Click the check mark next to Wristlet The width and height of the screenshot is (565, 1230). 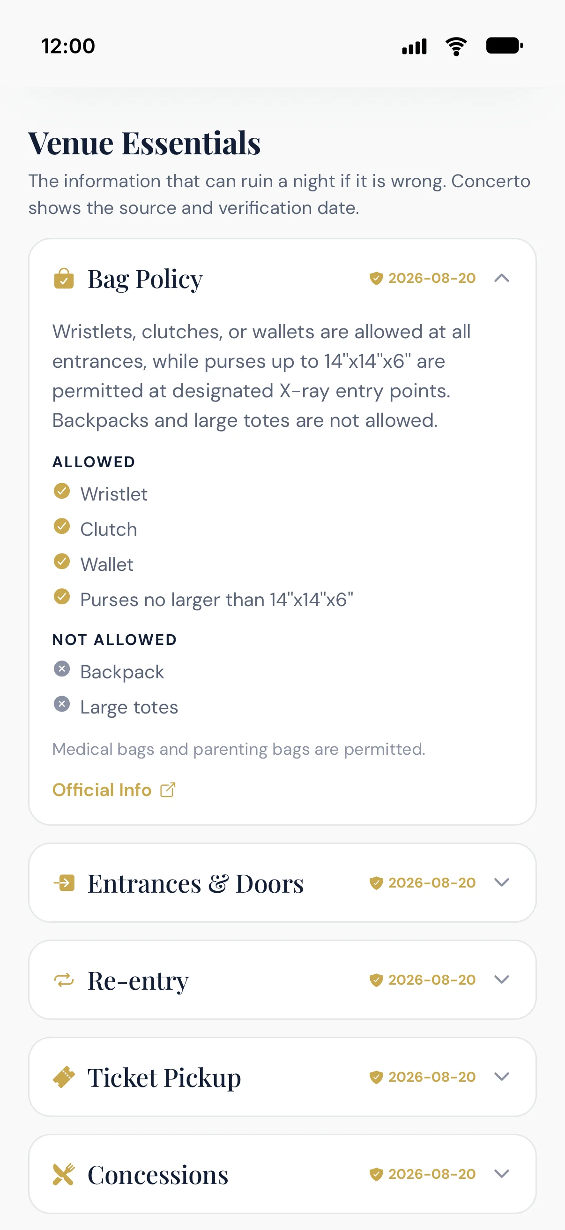[x=61, y=491]
